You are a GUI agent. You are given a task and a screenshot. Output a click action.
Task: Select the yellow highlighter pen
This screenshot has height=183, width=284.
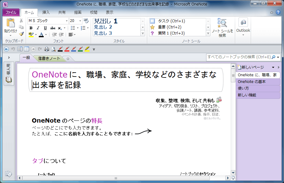point(87,49)
